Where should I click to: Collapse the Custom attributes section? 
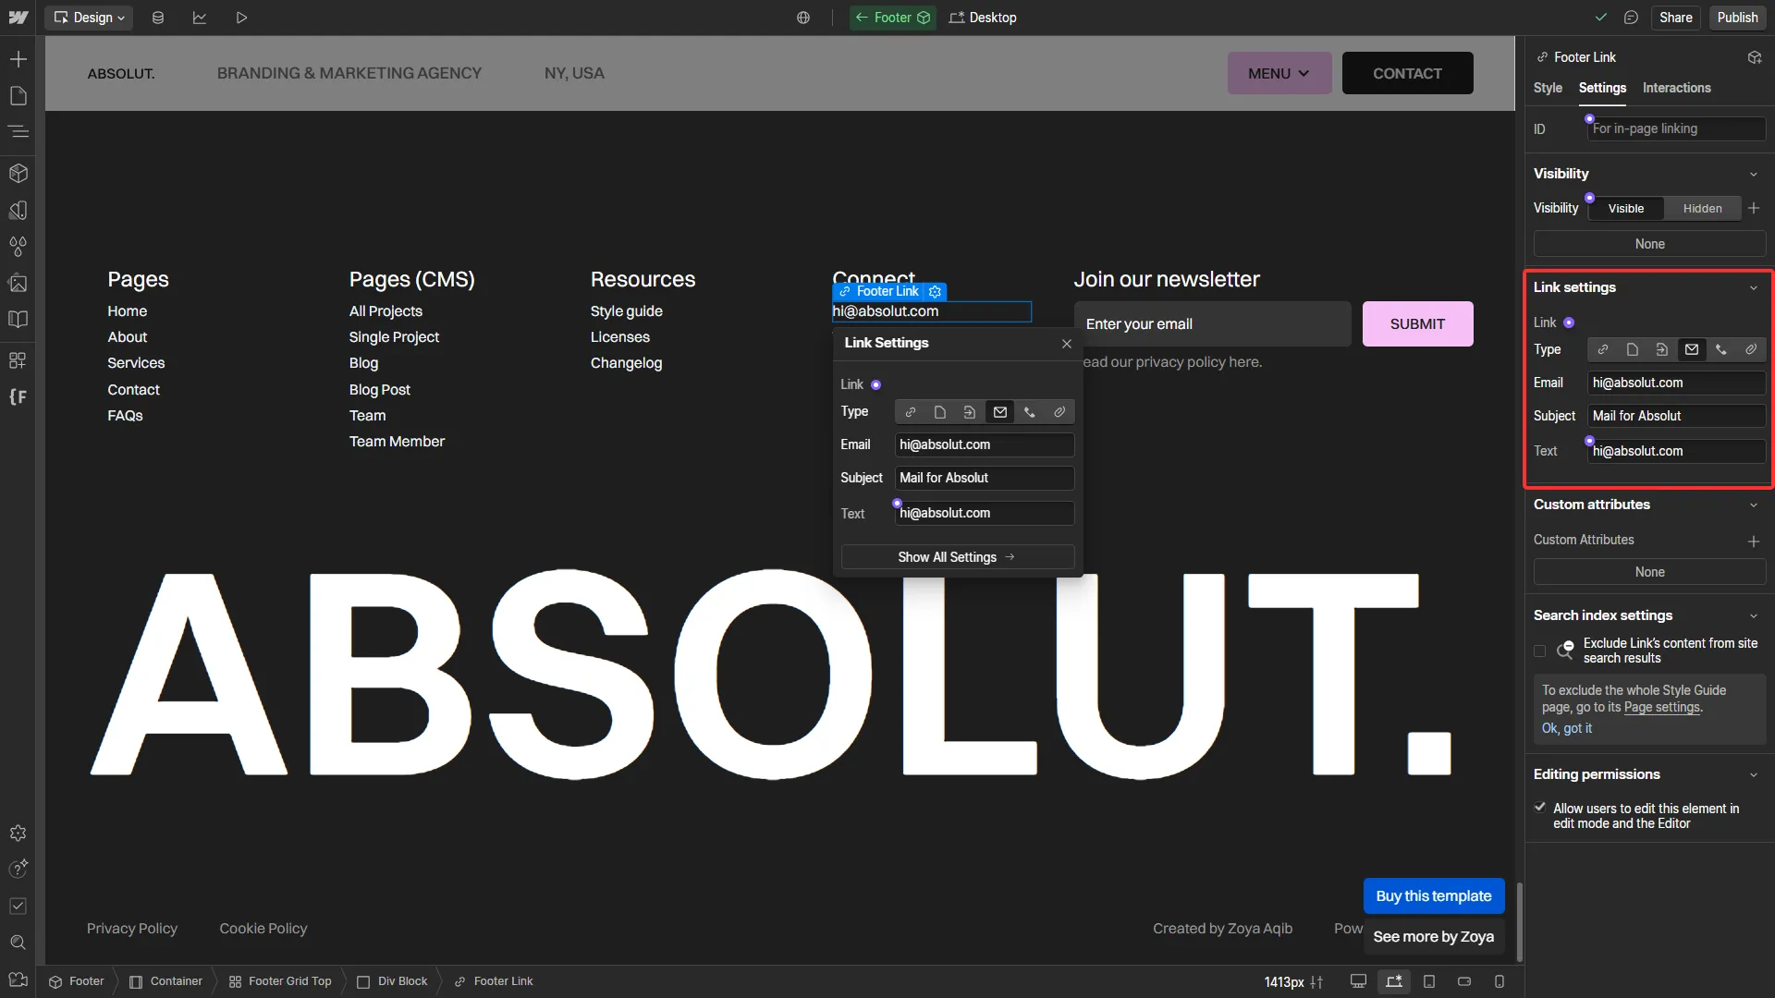point(1753,505)
